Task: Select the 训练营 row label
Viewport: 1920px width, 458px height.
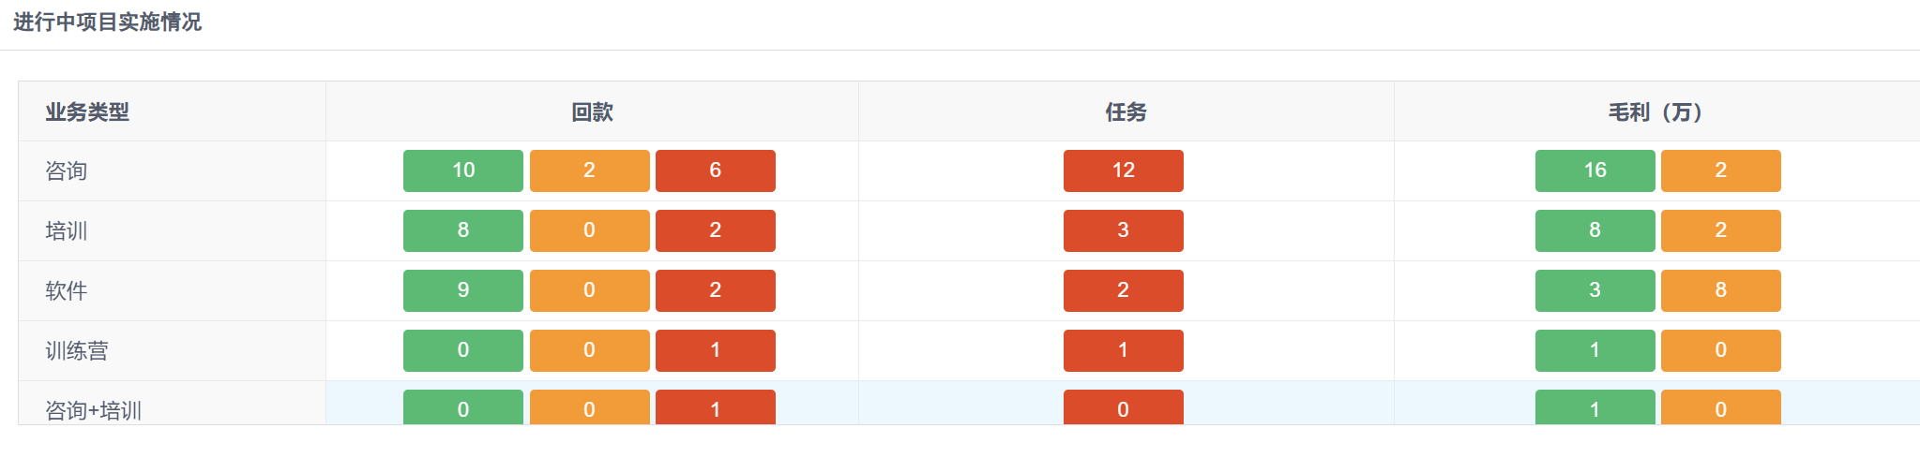Action: click(77, 351)
